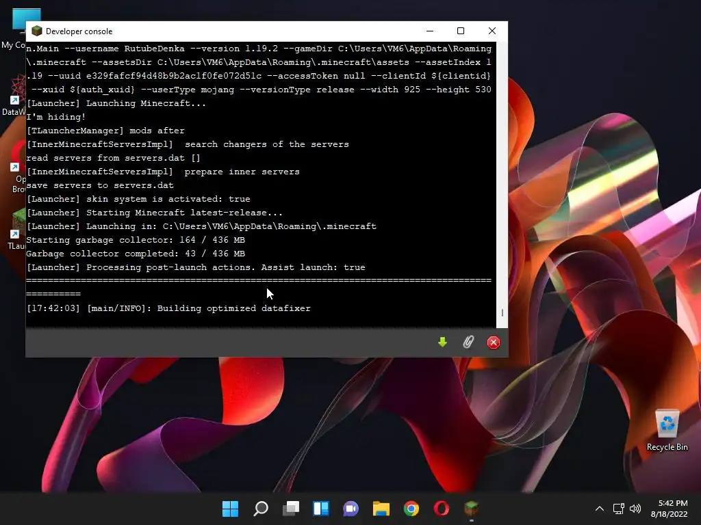
Task: Launch Google Chrome from taskbar
Action: pos(411,509)
